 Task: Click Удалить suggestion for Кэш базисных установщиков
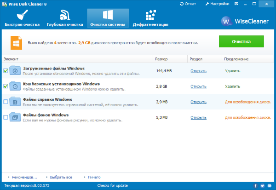click(x=232, y=86)
